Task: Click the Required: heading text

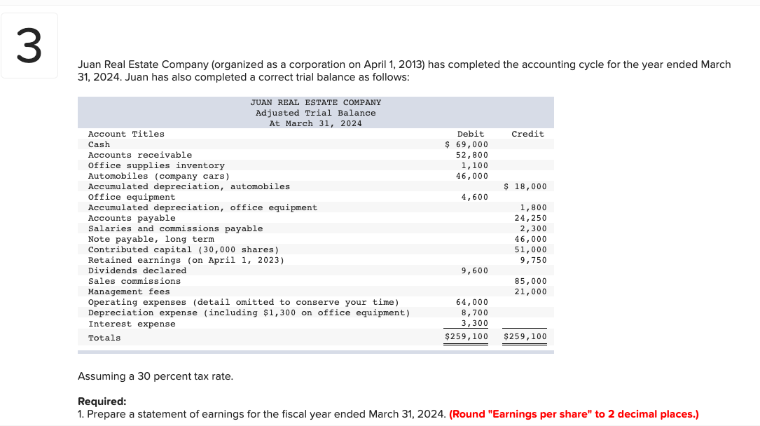Action: pyautogui.click(x=99, y=401)
